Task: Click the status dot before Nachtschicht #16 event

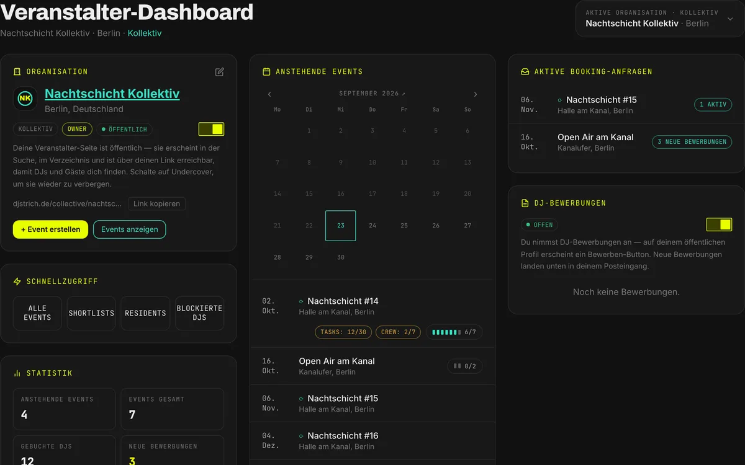Action: tap(301, 436)
